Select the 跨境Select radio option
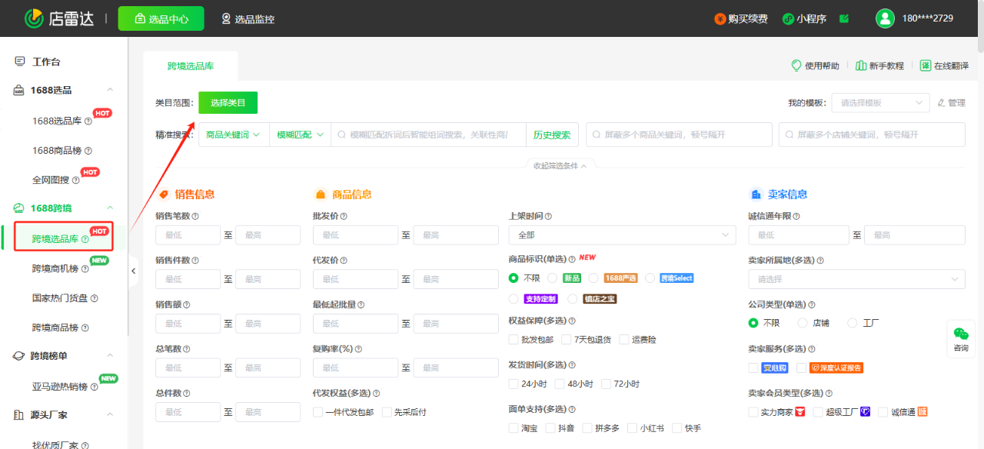984x449 pixels. click(x=650, y=278)
